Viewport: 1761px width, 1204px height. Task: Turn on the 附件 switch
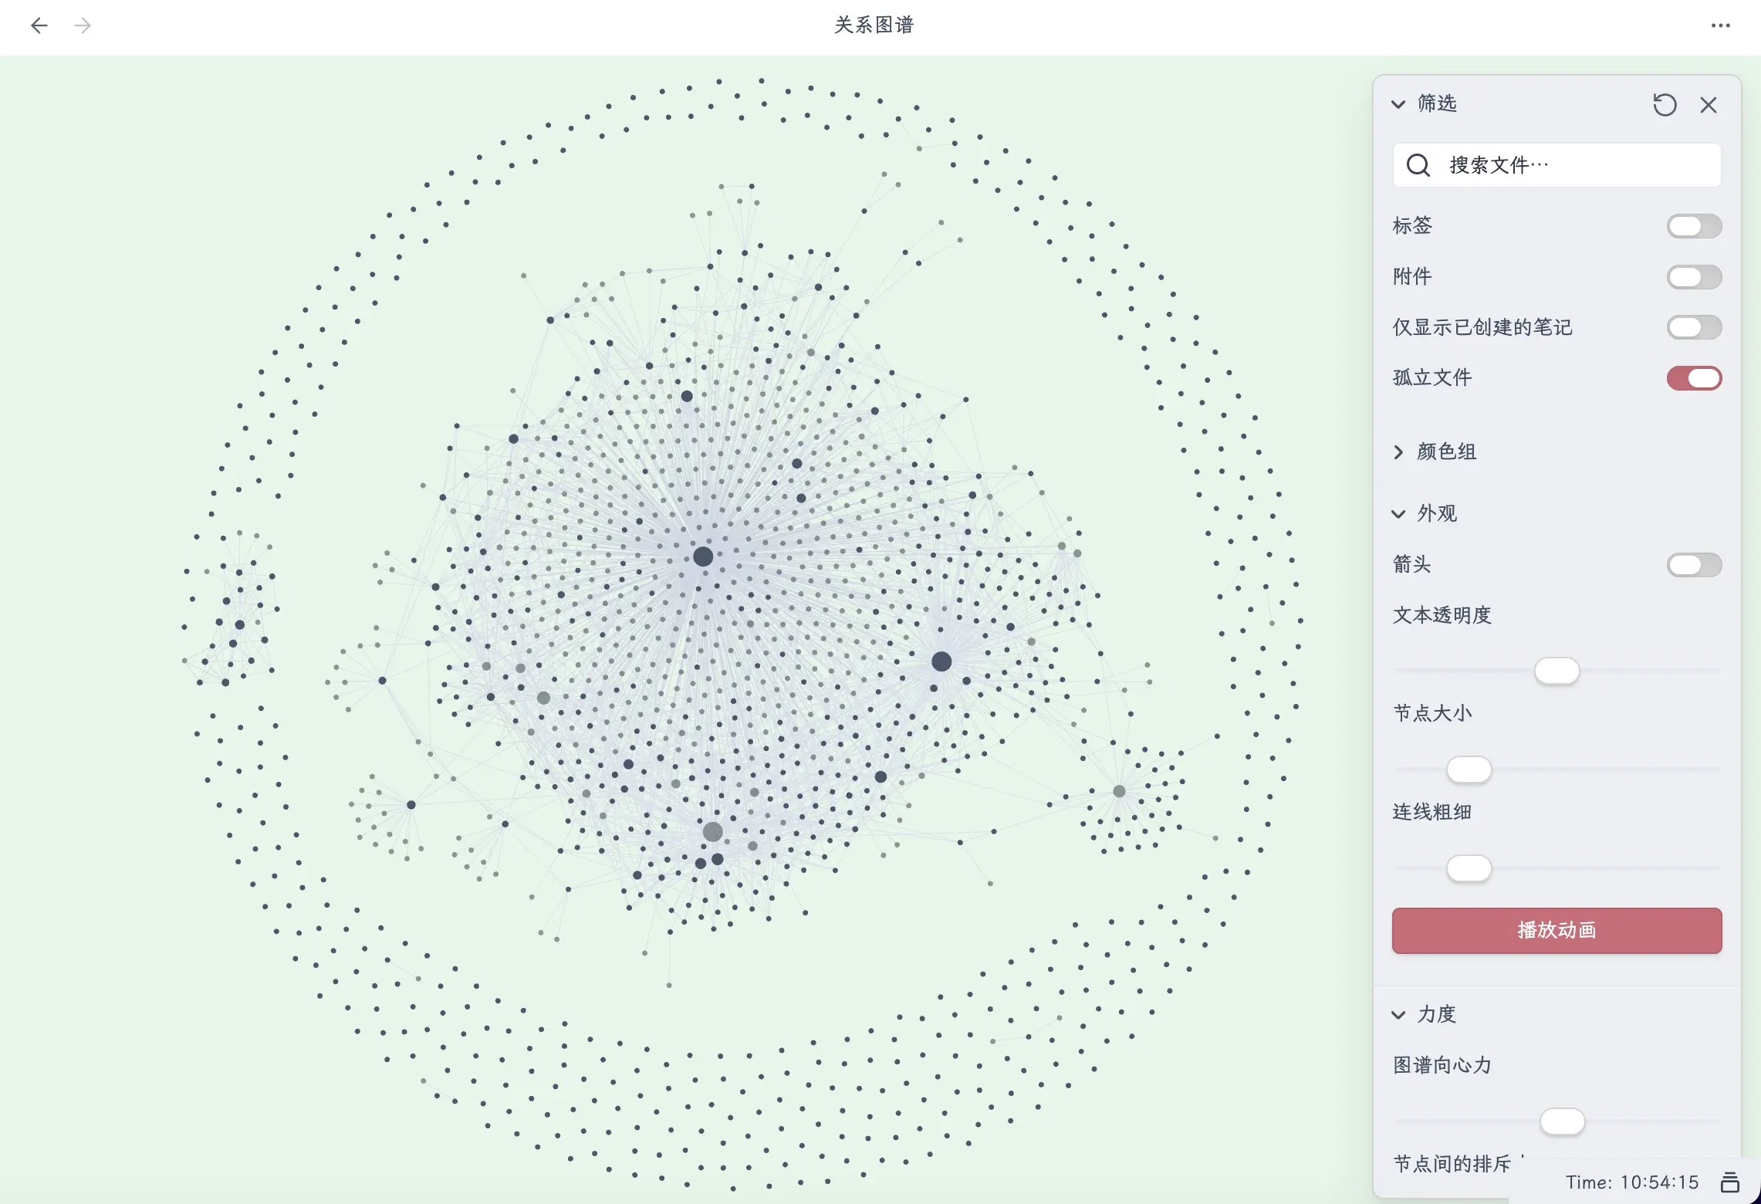click(1693, 277)
